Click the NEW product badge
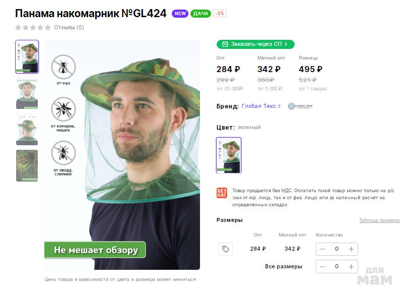 click(x=180, y=14)
